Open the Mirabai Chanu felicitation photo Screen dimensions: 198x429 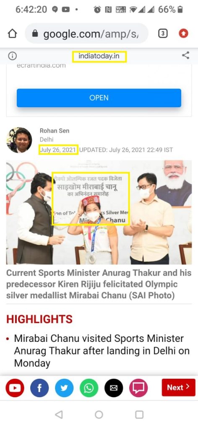99,212
